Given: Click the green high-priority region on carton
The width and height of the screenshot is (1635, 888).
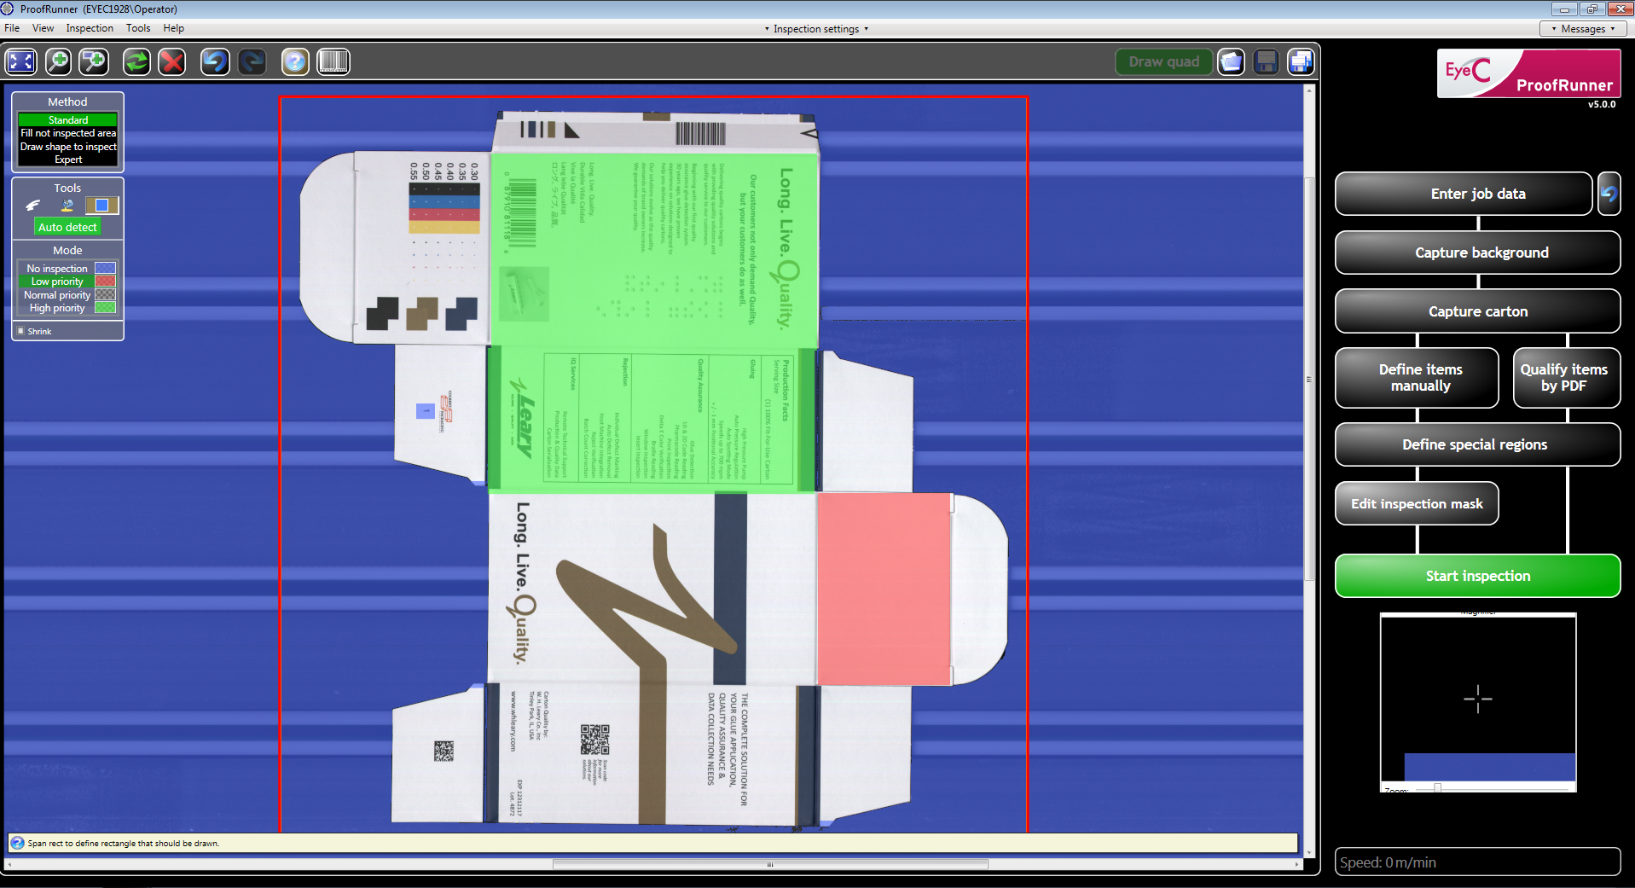Looking at the screenshot, I should tap(654, 322).
